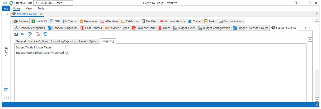Open the Importing/Exporting sub-tab
The image size is (321, 109).
pos(64,41)
